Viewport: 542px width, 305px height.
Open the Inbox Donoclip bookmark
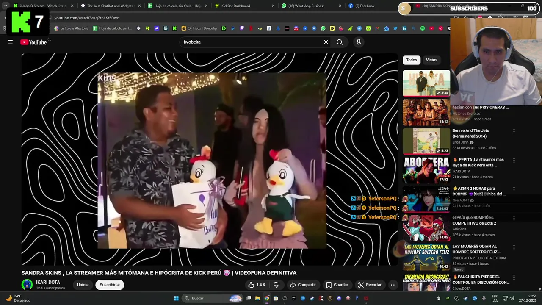point(199,28)
